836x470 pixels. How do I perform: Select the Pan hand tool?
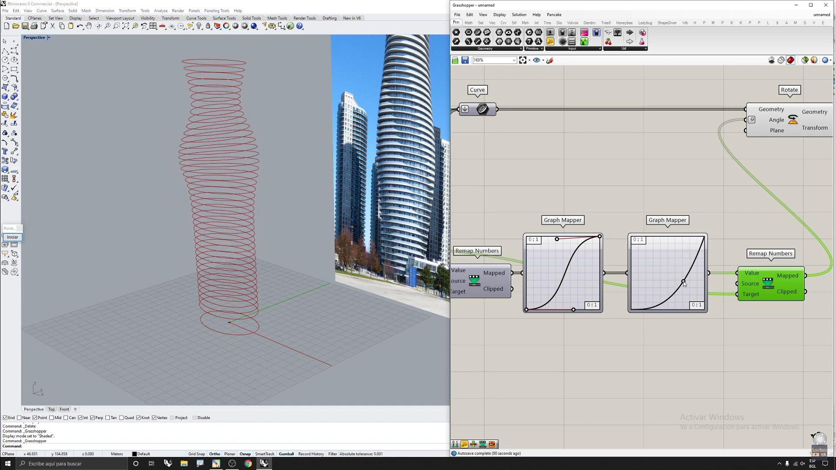coord(89,26)
